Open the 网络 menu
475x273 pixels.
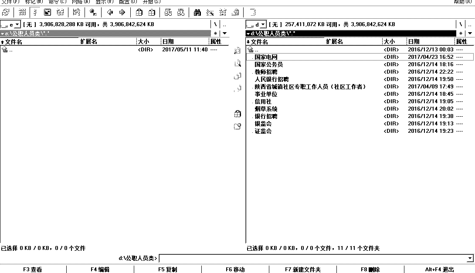tap(81, 2)
